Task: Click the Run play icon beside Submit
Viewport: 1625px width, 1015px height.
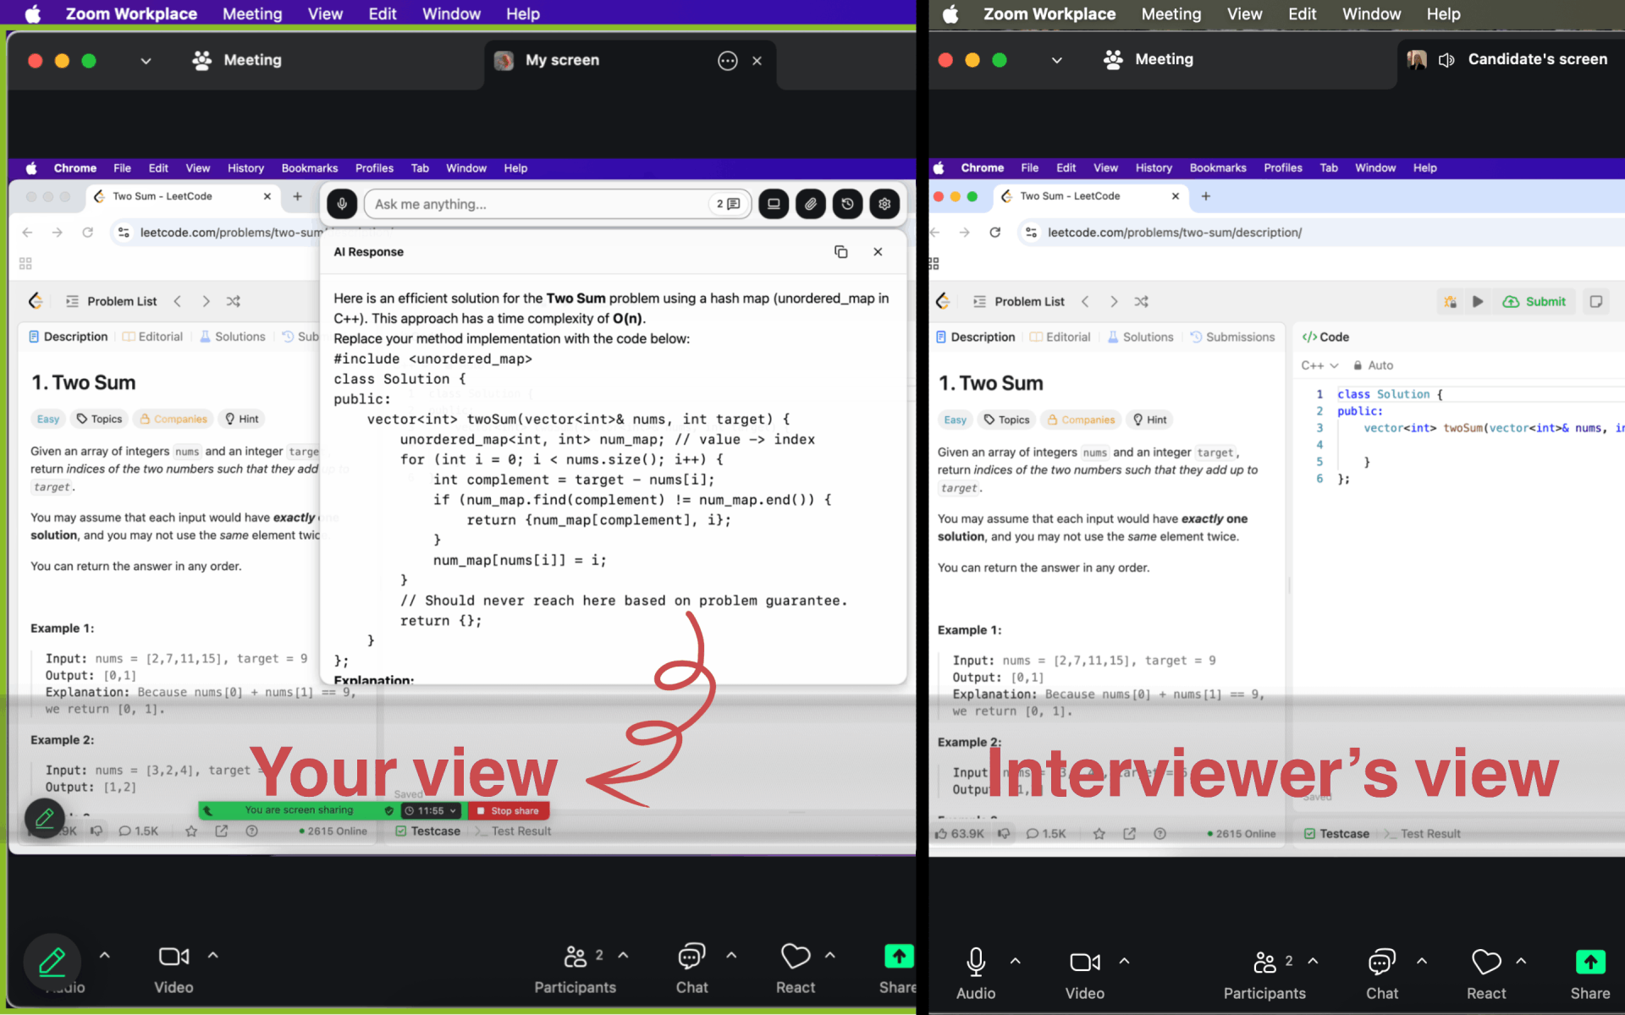Action: tap(1478, 302)
